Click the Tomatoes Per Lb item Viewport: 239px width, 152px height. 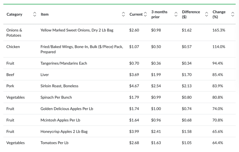click(54, 143)
